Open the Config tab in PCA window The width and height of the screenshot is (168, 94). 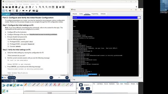[81, 14]
